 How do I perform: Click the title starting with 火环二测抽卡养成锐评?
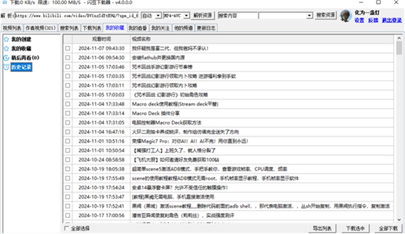185,132
